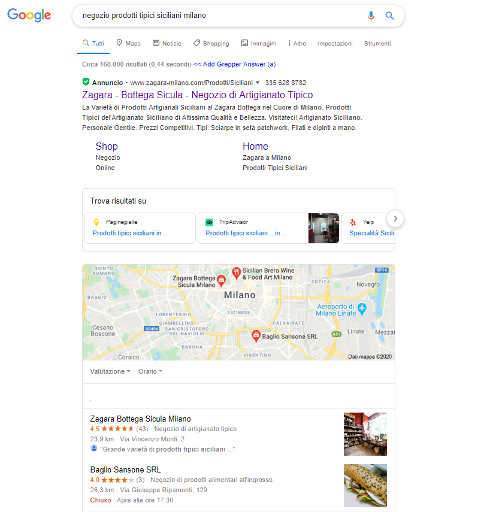Expand the Valutazione filter dropdown
Viewport: 481px width, 512px height.
[x=110, y=371]
